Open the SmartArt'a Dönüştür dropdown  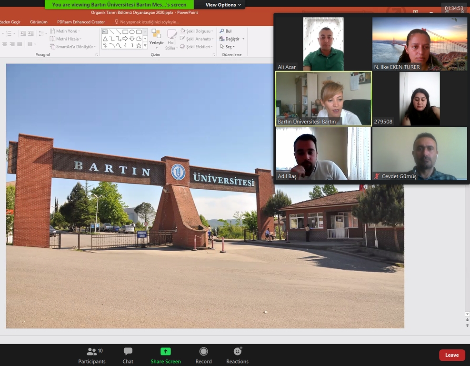pyautogui.click(x=72, y=47)
